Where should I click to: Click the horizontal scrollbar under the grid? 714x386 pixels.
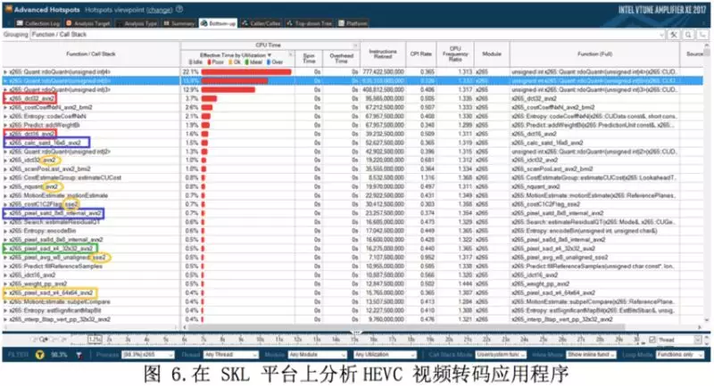pyautogui.click(x=406, y=327)
